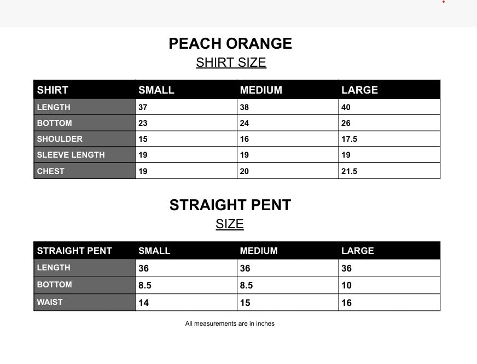This screenshot has width=477, height=364.
Task: Click the underlined SHIRT SIZE link
Action: pyautogui.click(x=231, y=62)
